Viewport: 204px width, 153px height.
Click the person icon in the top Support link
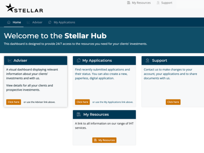coord(158,3)
